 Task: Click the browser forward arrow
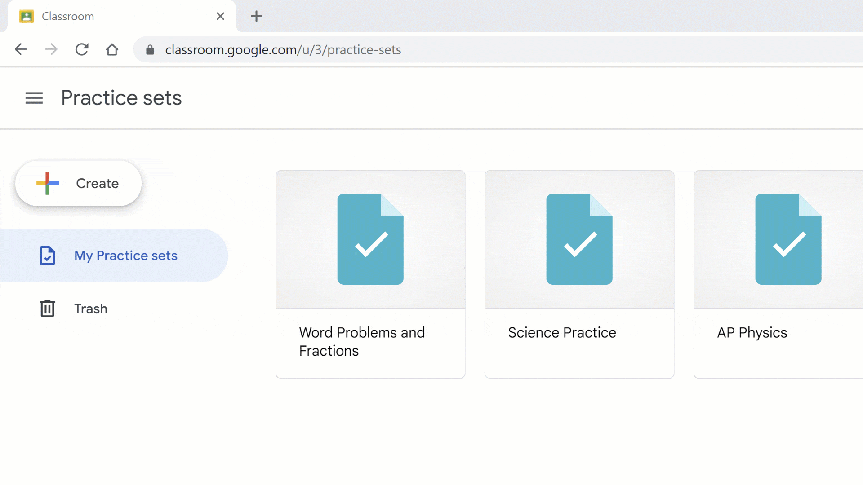(51, 49)
